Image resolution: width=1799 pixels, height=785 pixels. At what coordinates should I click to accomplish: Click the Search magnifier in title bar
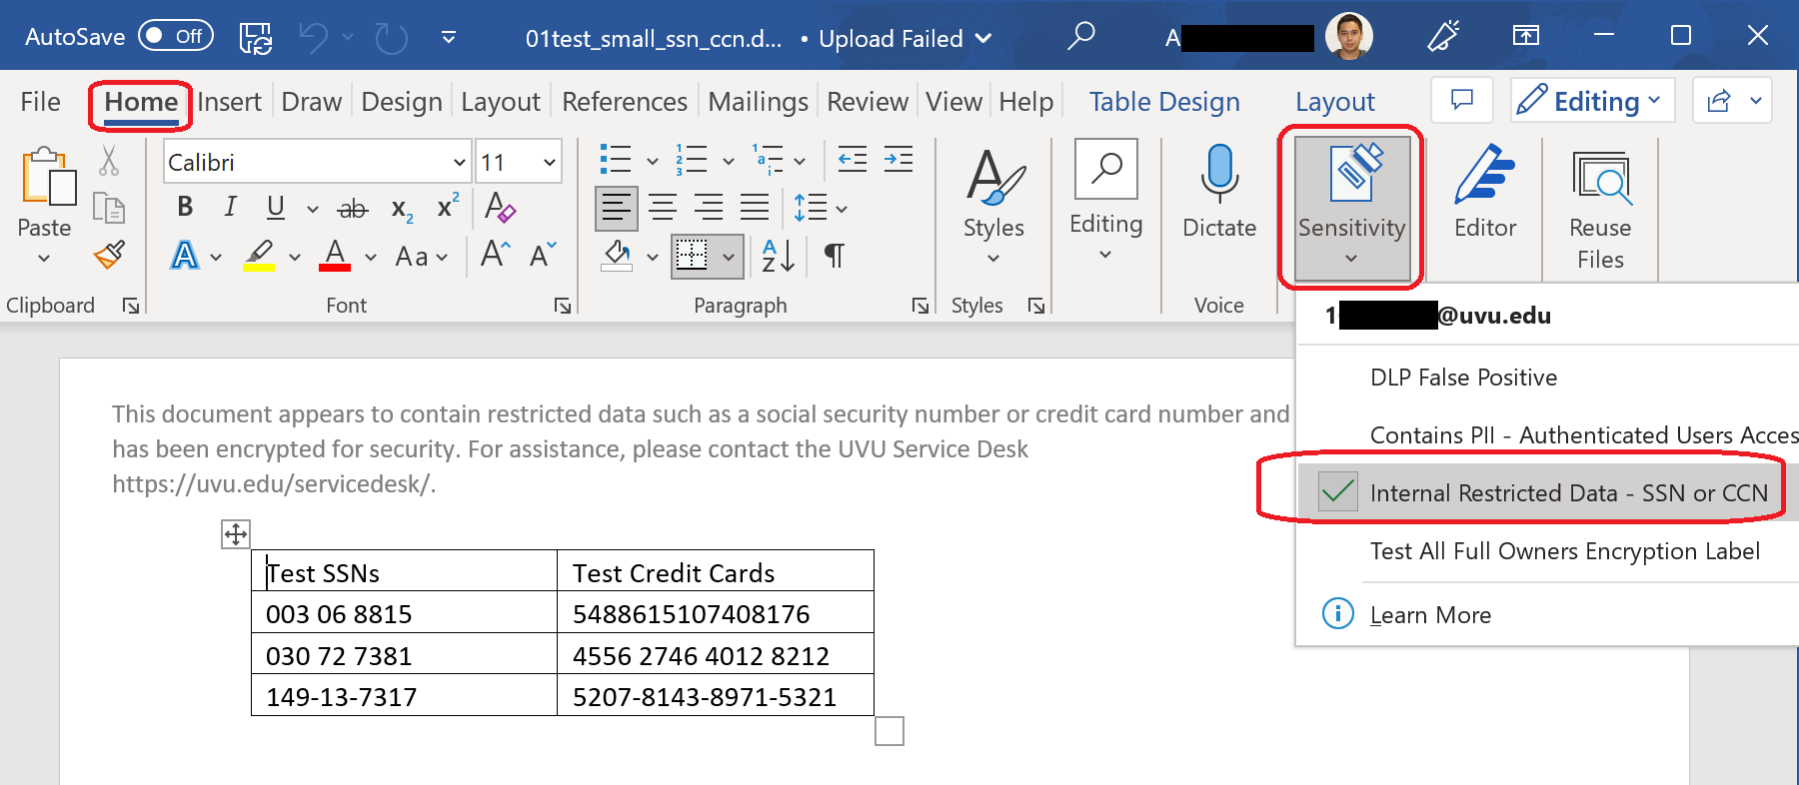(1080, 37)
